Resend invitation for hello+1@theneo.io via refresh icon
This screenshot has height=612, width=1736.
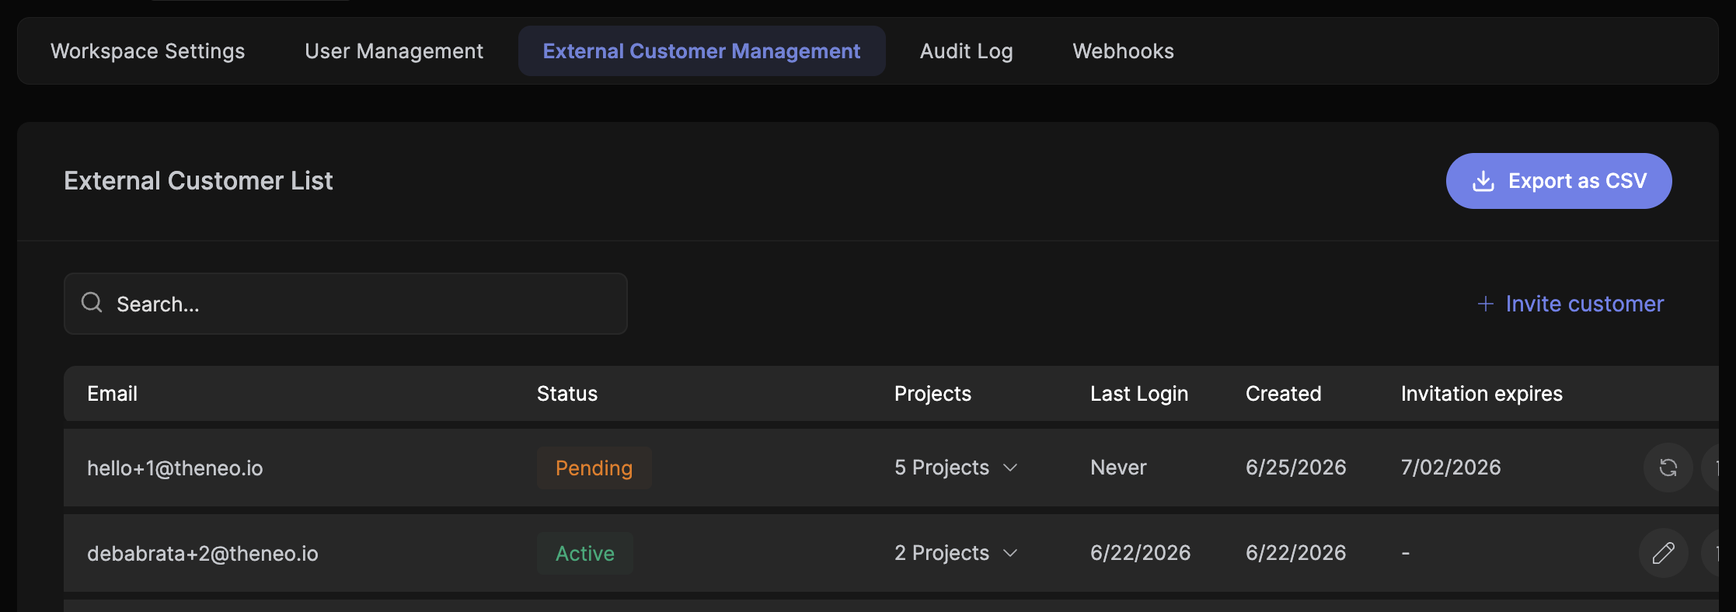tap(1668, 468)
